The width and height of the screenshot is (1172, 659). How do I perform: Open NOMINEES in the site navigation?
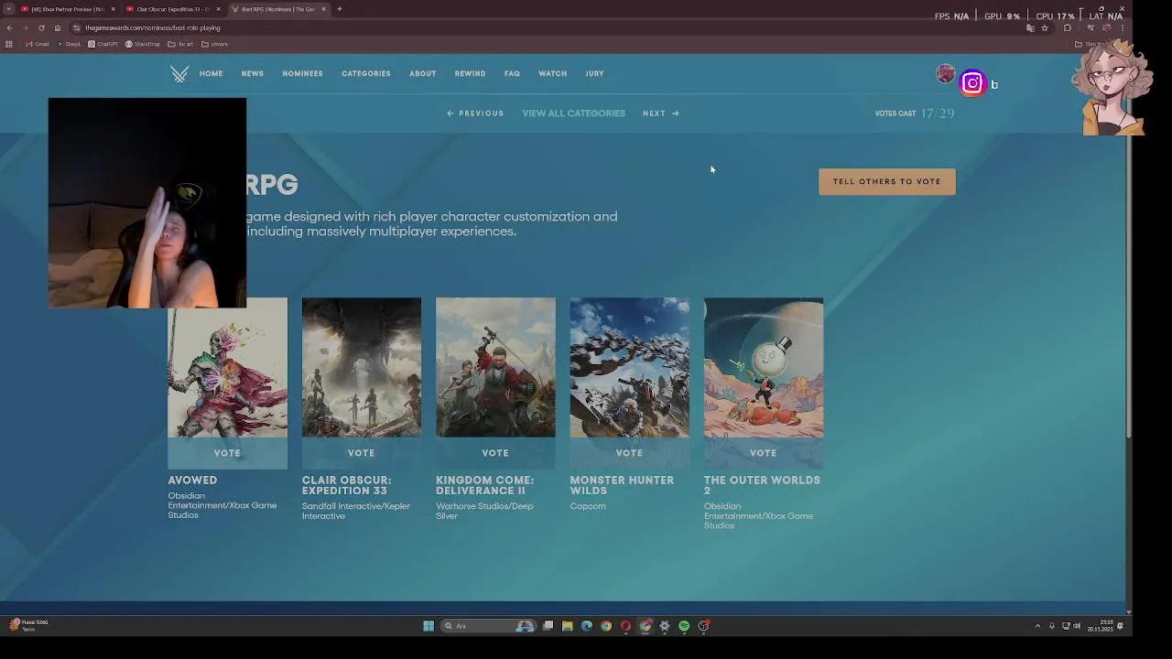[302, 74]
